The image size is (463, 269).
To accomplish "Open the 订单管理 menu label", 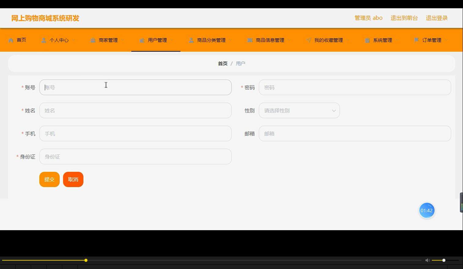I will click(x=432, y=40).
